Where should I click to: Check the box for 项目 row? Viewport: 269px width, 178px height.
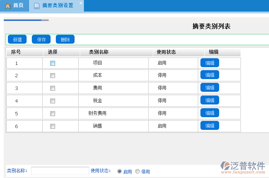pos(52,63)
